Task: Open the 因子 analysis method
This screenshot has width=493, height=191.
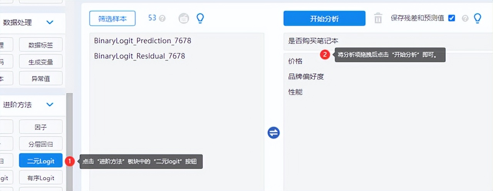Action: pos(41,127)
